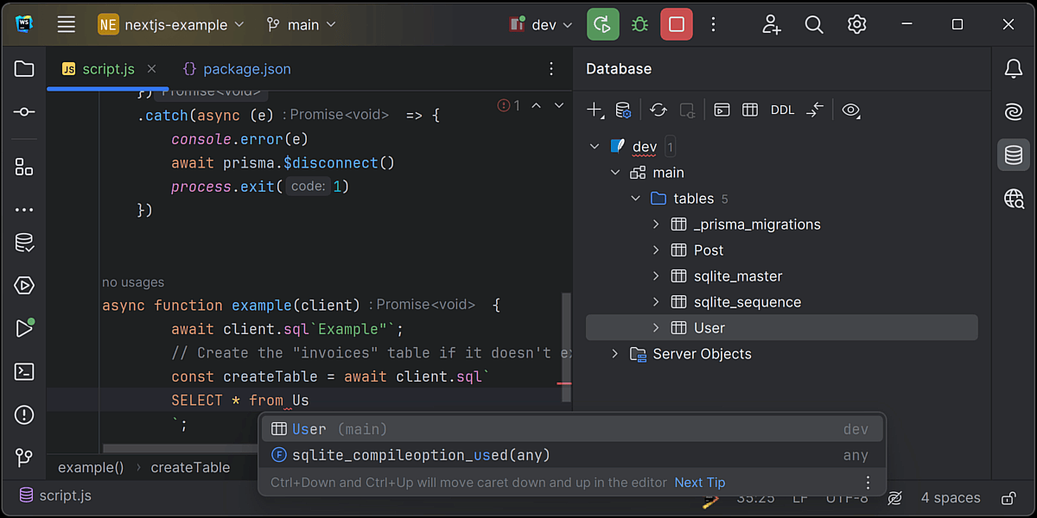This screenshot has width=1037, height=518.
Task: Open Data Source Properties icon
Action: point(623,110)
